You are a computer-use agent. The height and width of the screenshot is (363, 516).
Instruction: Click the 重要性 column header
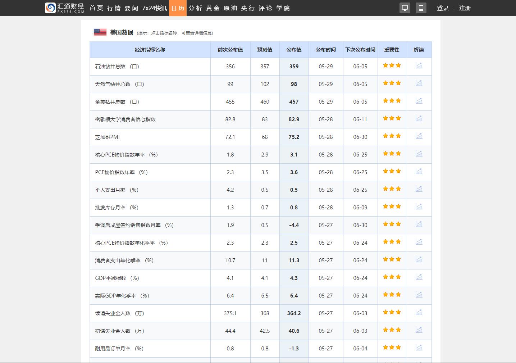[x=392, y=50]
